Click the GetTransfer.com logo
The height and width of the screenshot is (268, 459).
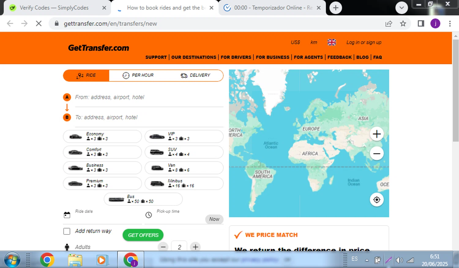[x=99, y=48]
